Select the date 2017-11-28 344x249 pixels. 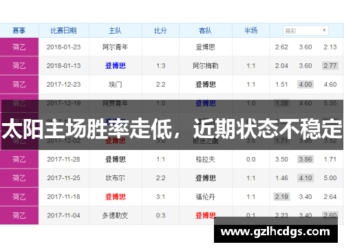63,159
